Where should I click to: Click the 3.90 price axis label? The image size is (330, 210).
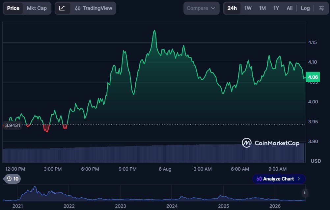point(313,141)
